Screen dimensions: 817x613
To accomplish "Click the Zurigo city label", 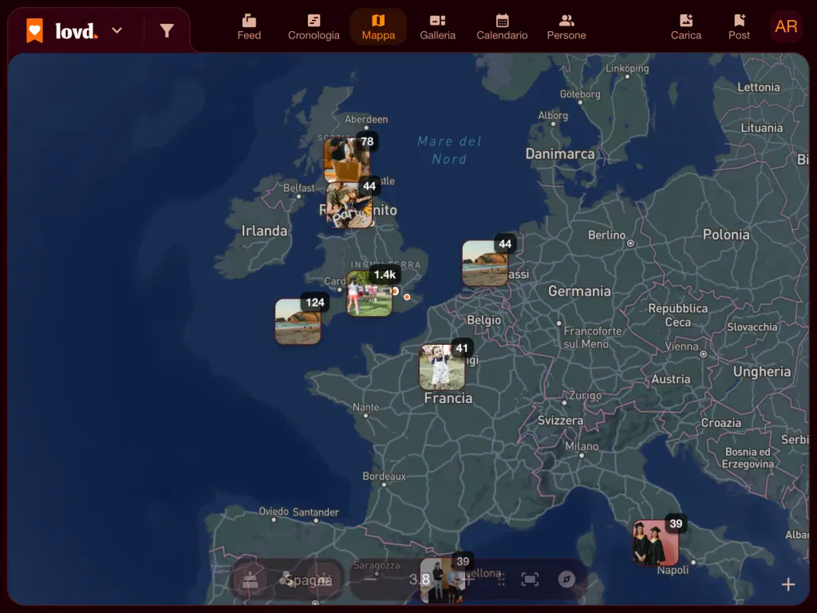I will pyautogui.click(x=585, y=396).
